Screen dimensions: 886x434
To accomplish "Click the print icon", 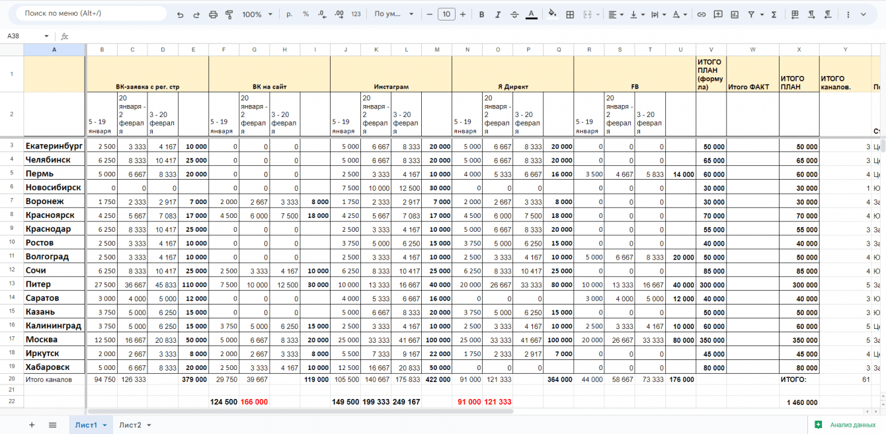I will [x=213, y=15].
